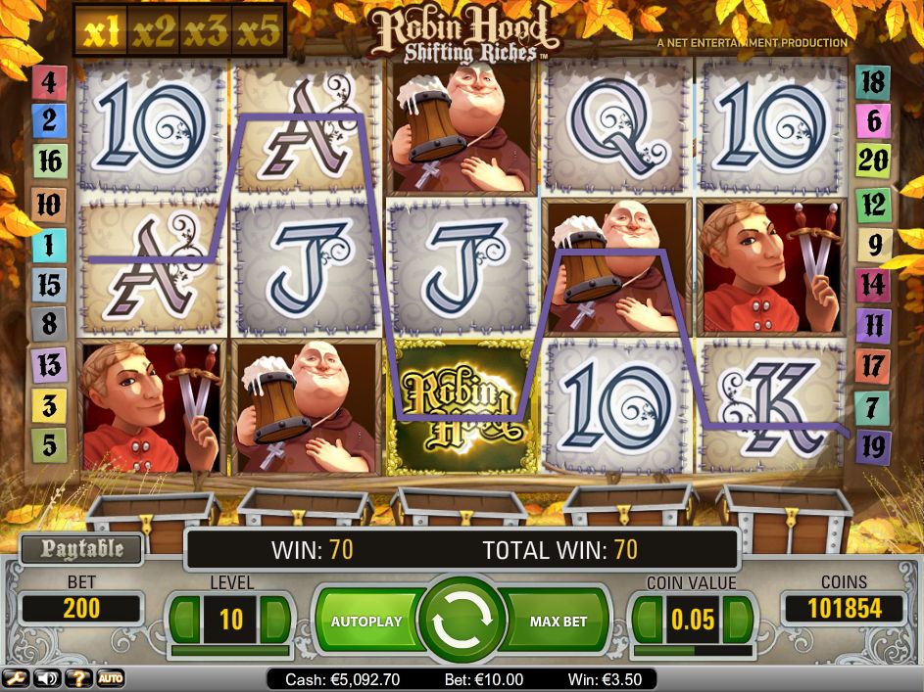Toggle the small AUTO button in the bottom bar

tap(110, 679)
